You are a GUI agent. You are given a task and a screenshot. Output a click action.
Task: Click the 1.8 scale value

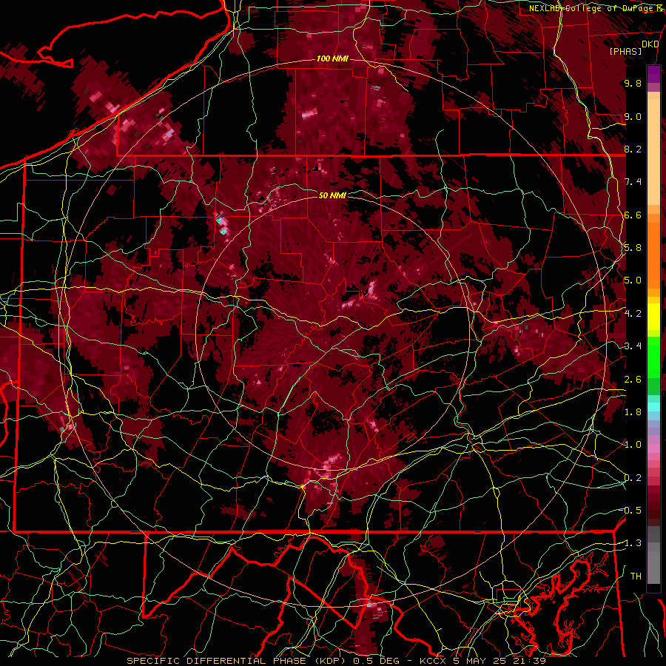coord(633,412)
